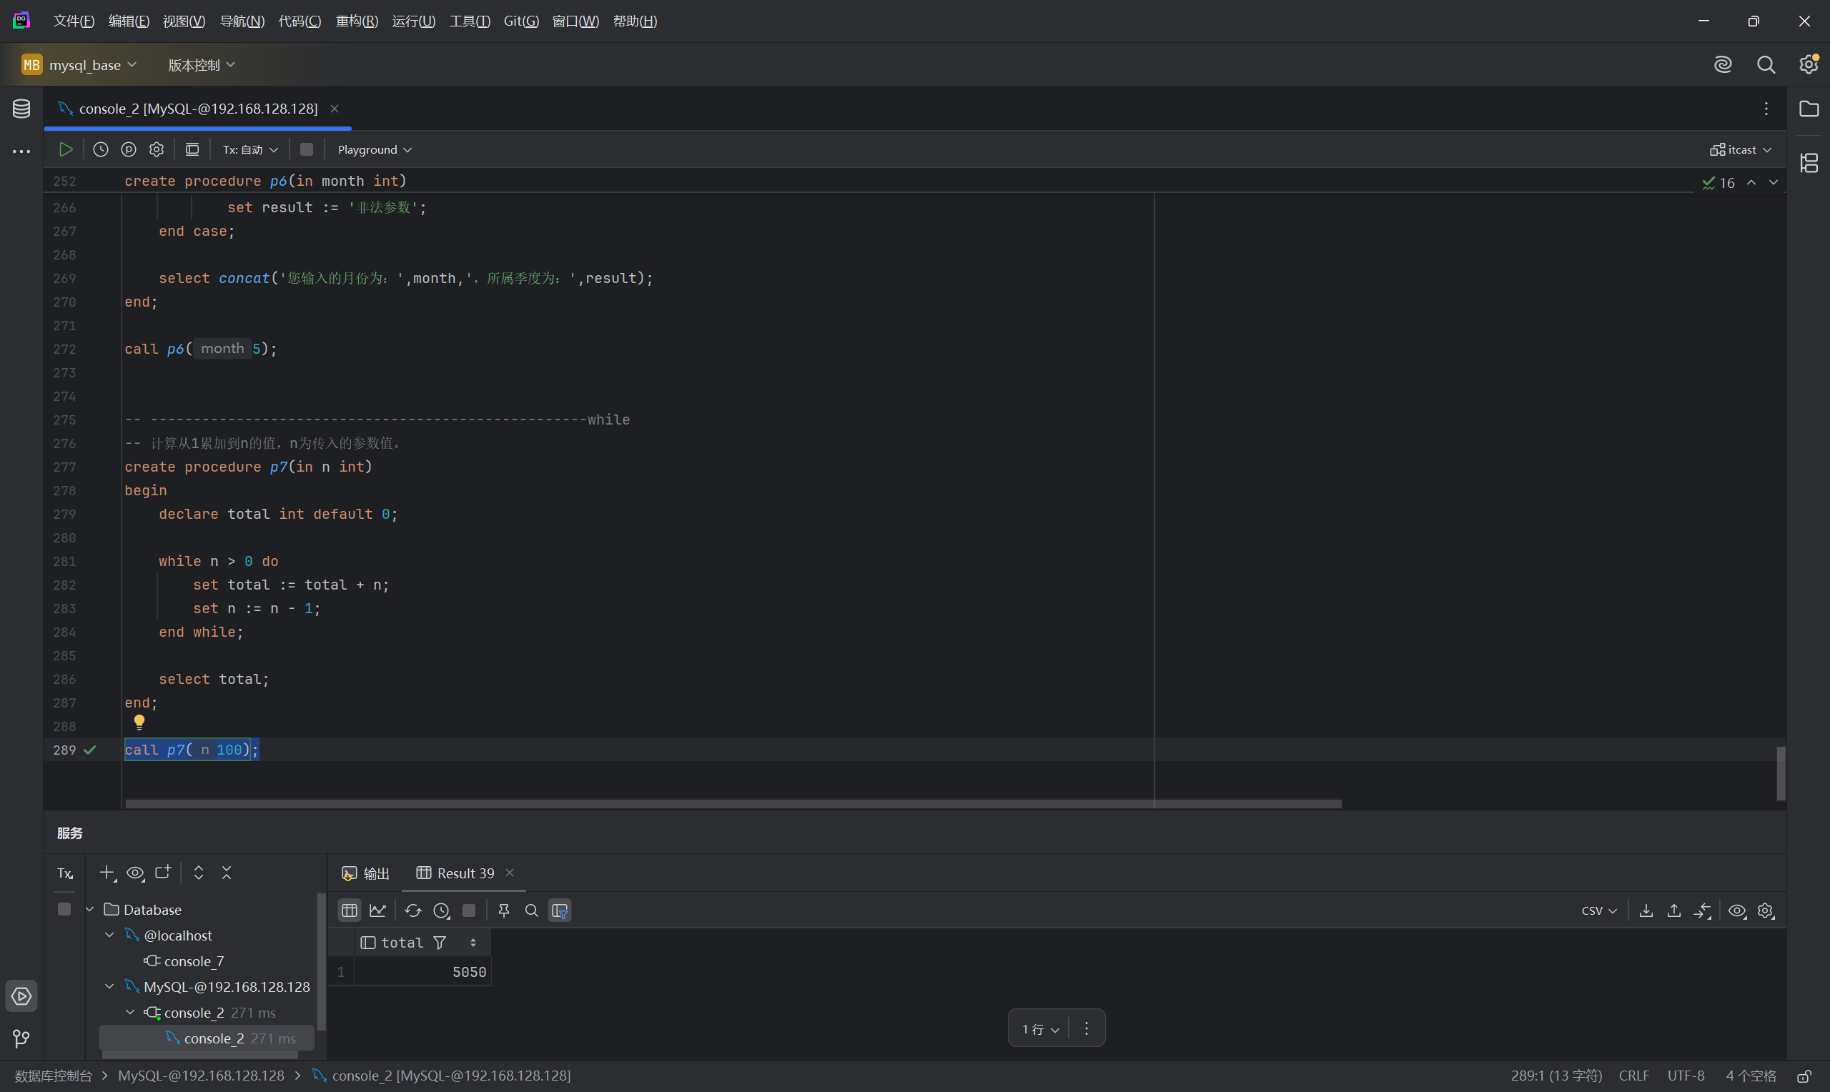Image resolution: width=1830 pixels, height=1092 pixels.
Task: Export result data download icon
Action: 1646,910
